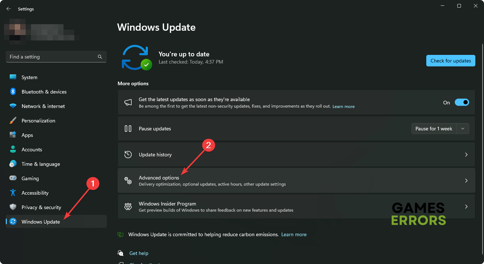Turn off get latest updates toggle

462,103
